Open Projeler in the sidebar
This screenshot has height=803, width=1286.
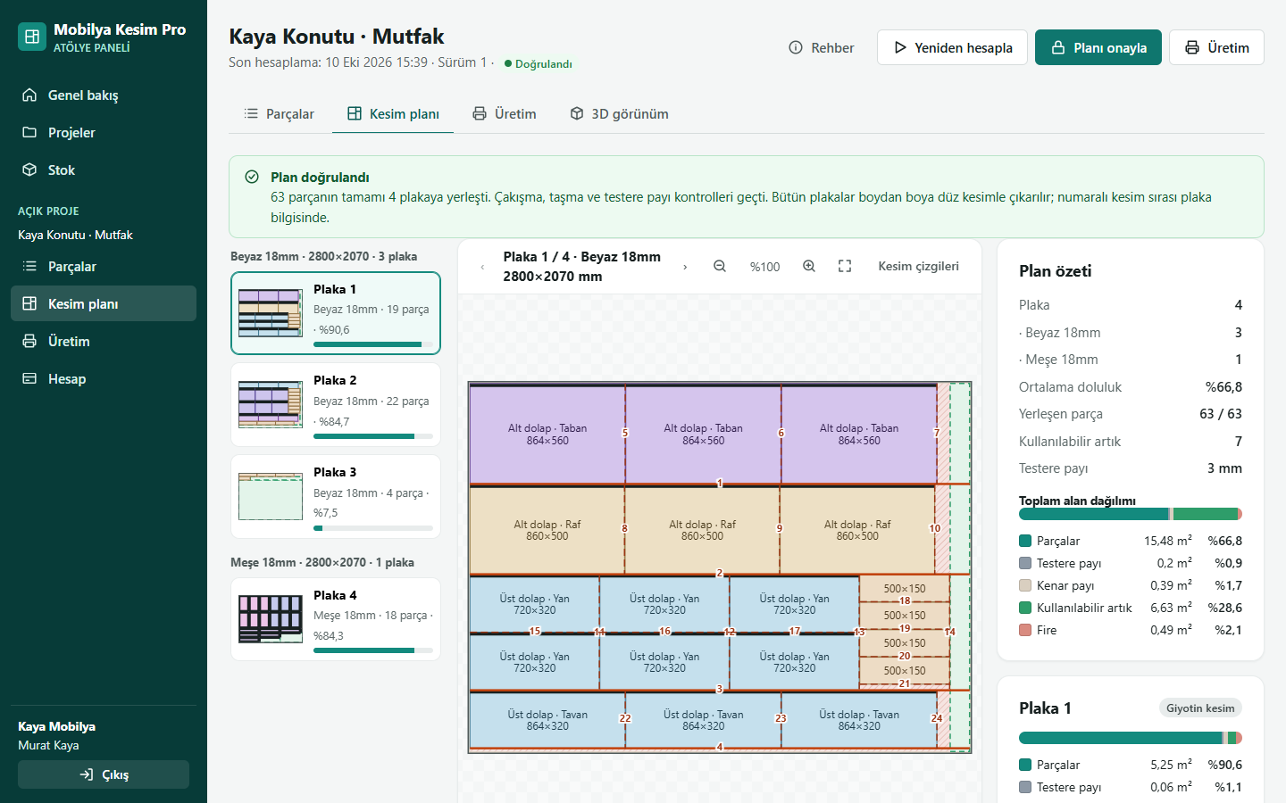[104, 132]
